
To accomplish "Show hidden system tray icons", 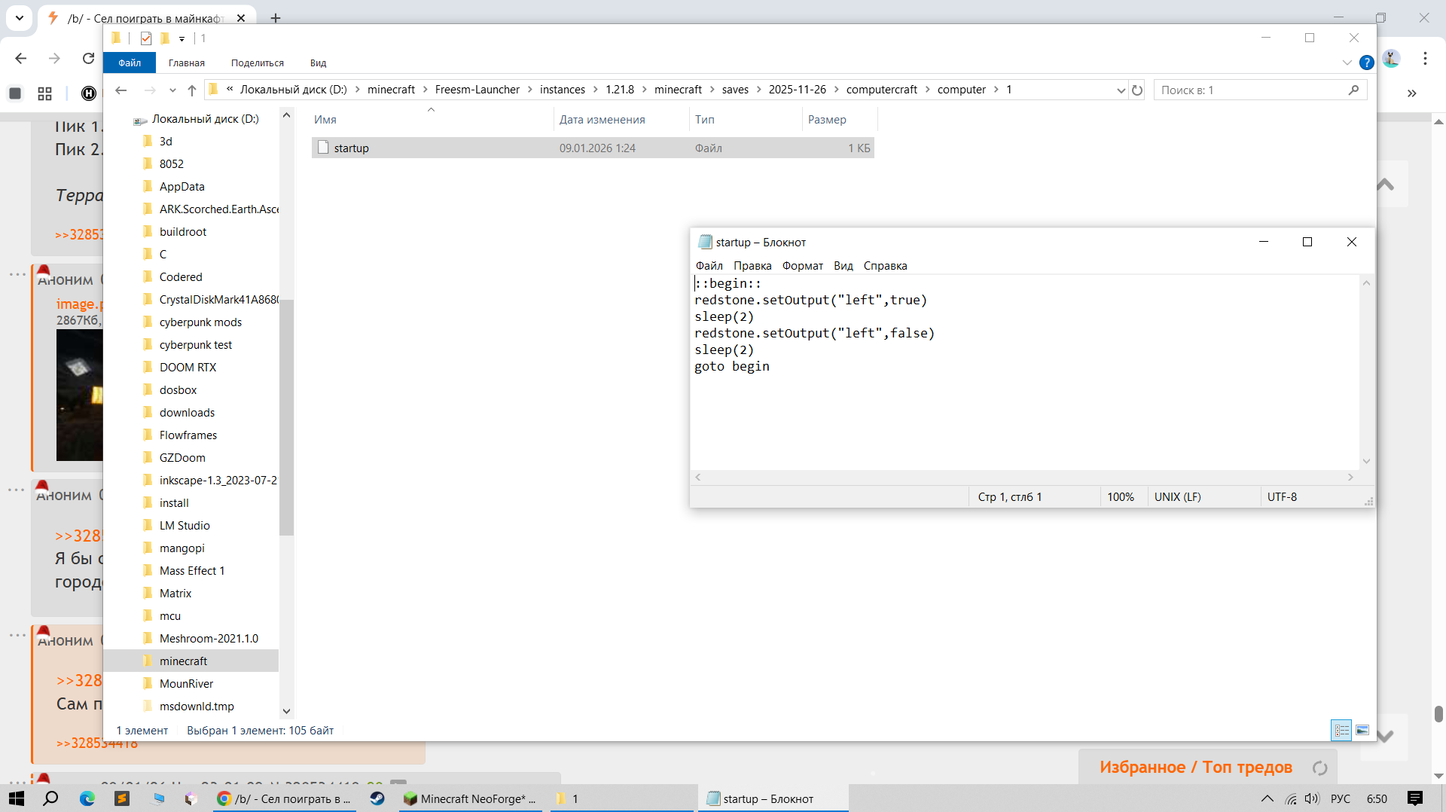I will [1268, 798].
